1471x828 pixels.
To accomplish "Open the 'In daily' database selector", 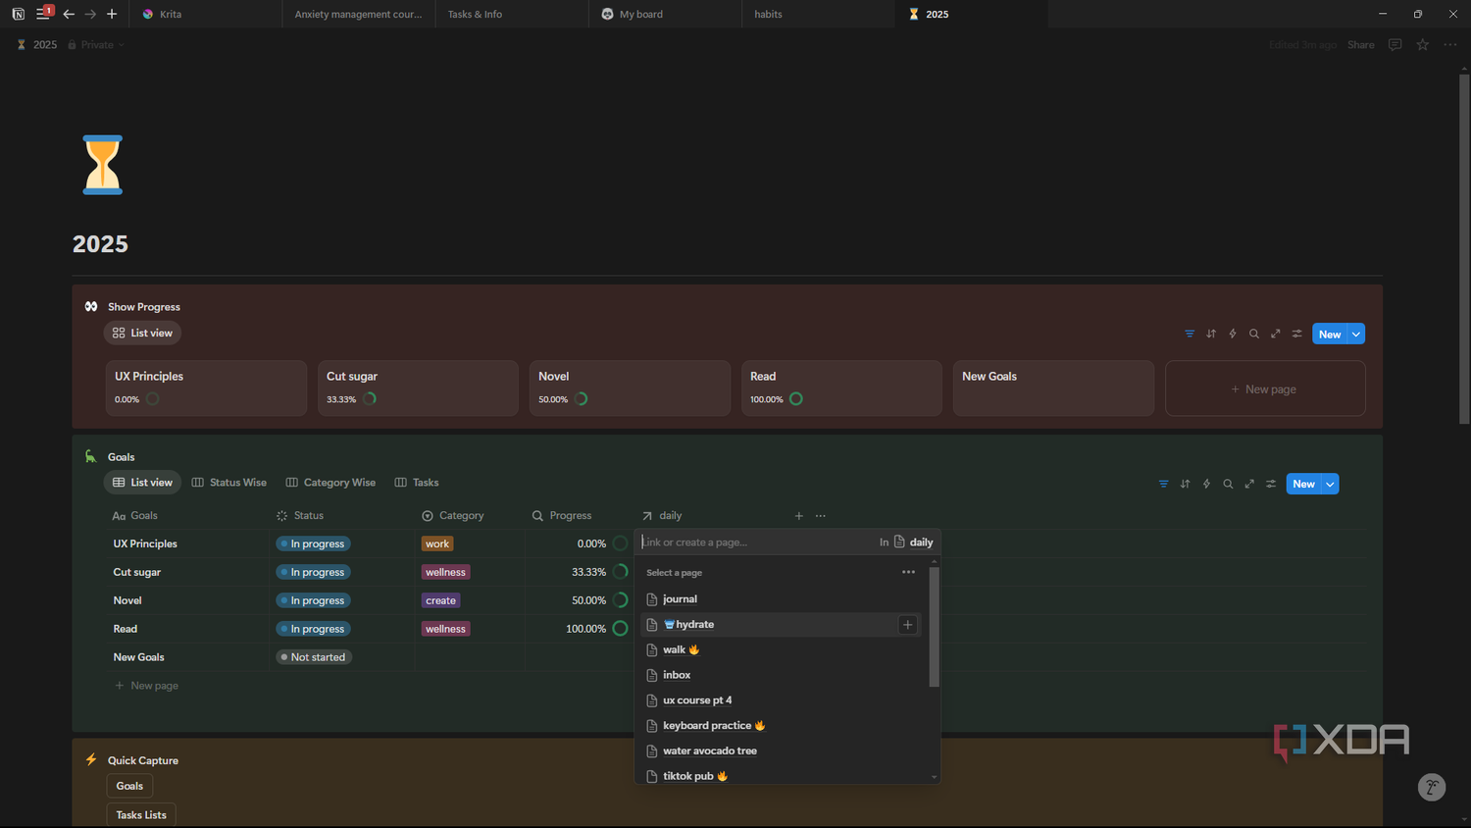I will (907, 543).
